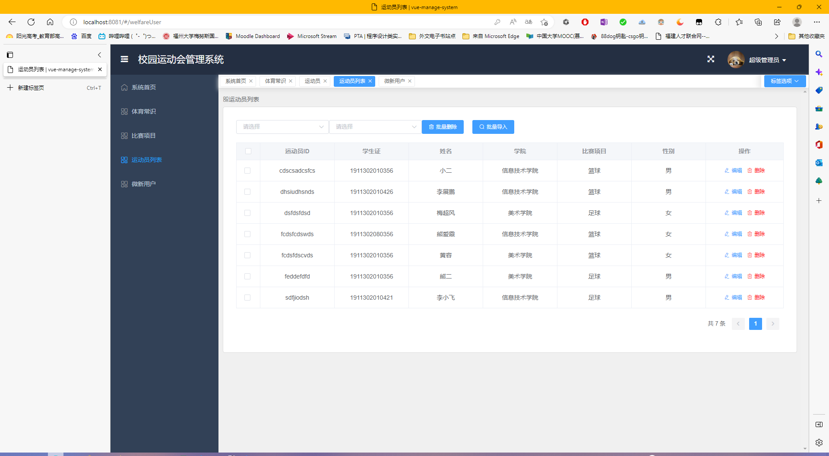
Task: Open the admin avatar profile picture
Action: (736, 60)
